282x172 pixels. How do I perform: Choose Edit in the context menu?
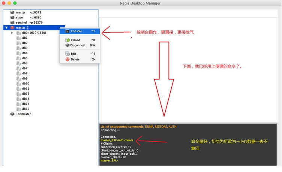click(79, 54)
